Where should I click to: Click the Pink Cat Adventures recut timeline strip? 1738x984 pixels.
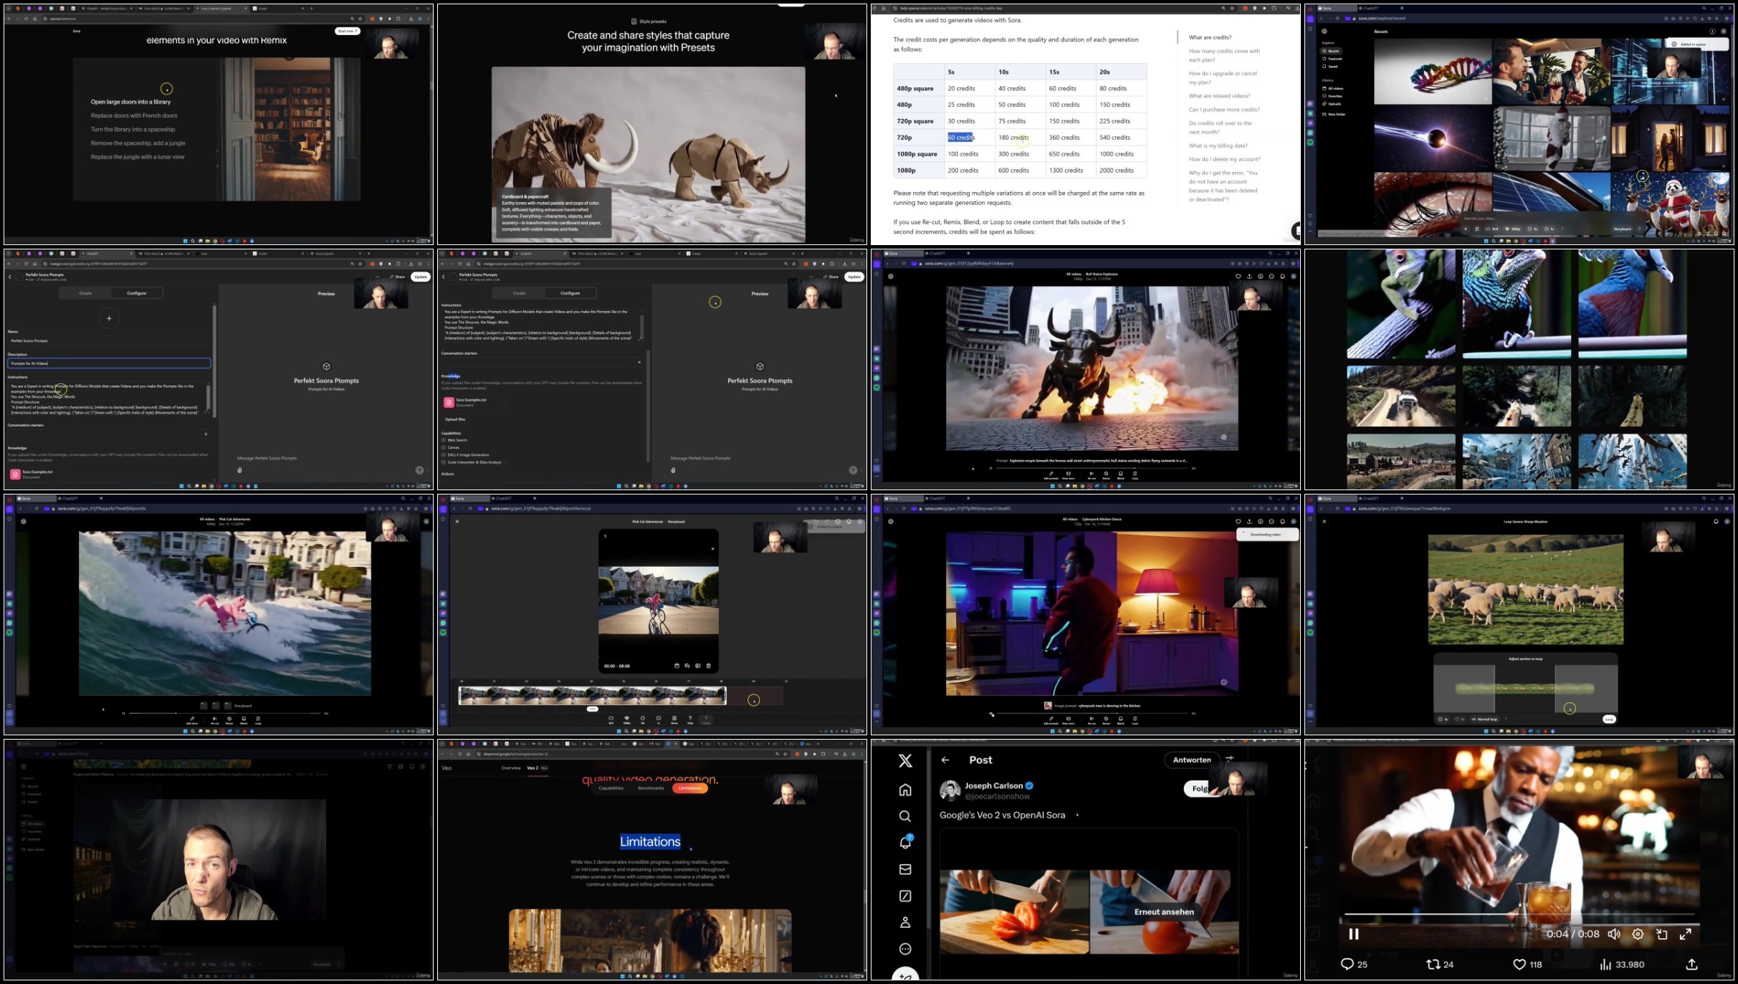click(x=592, y=695)
